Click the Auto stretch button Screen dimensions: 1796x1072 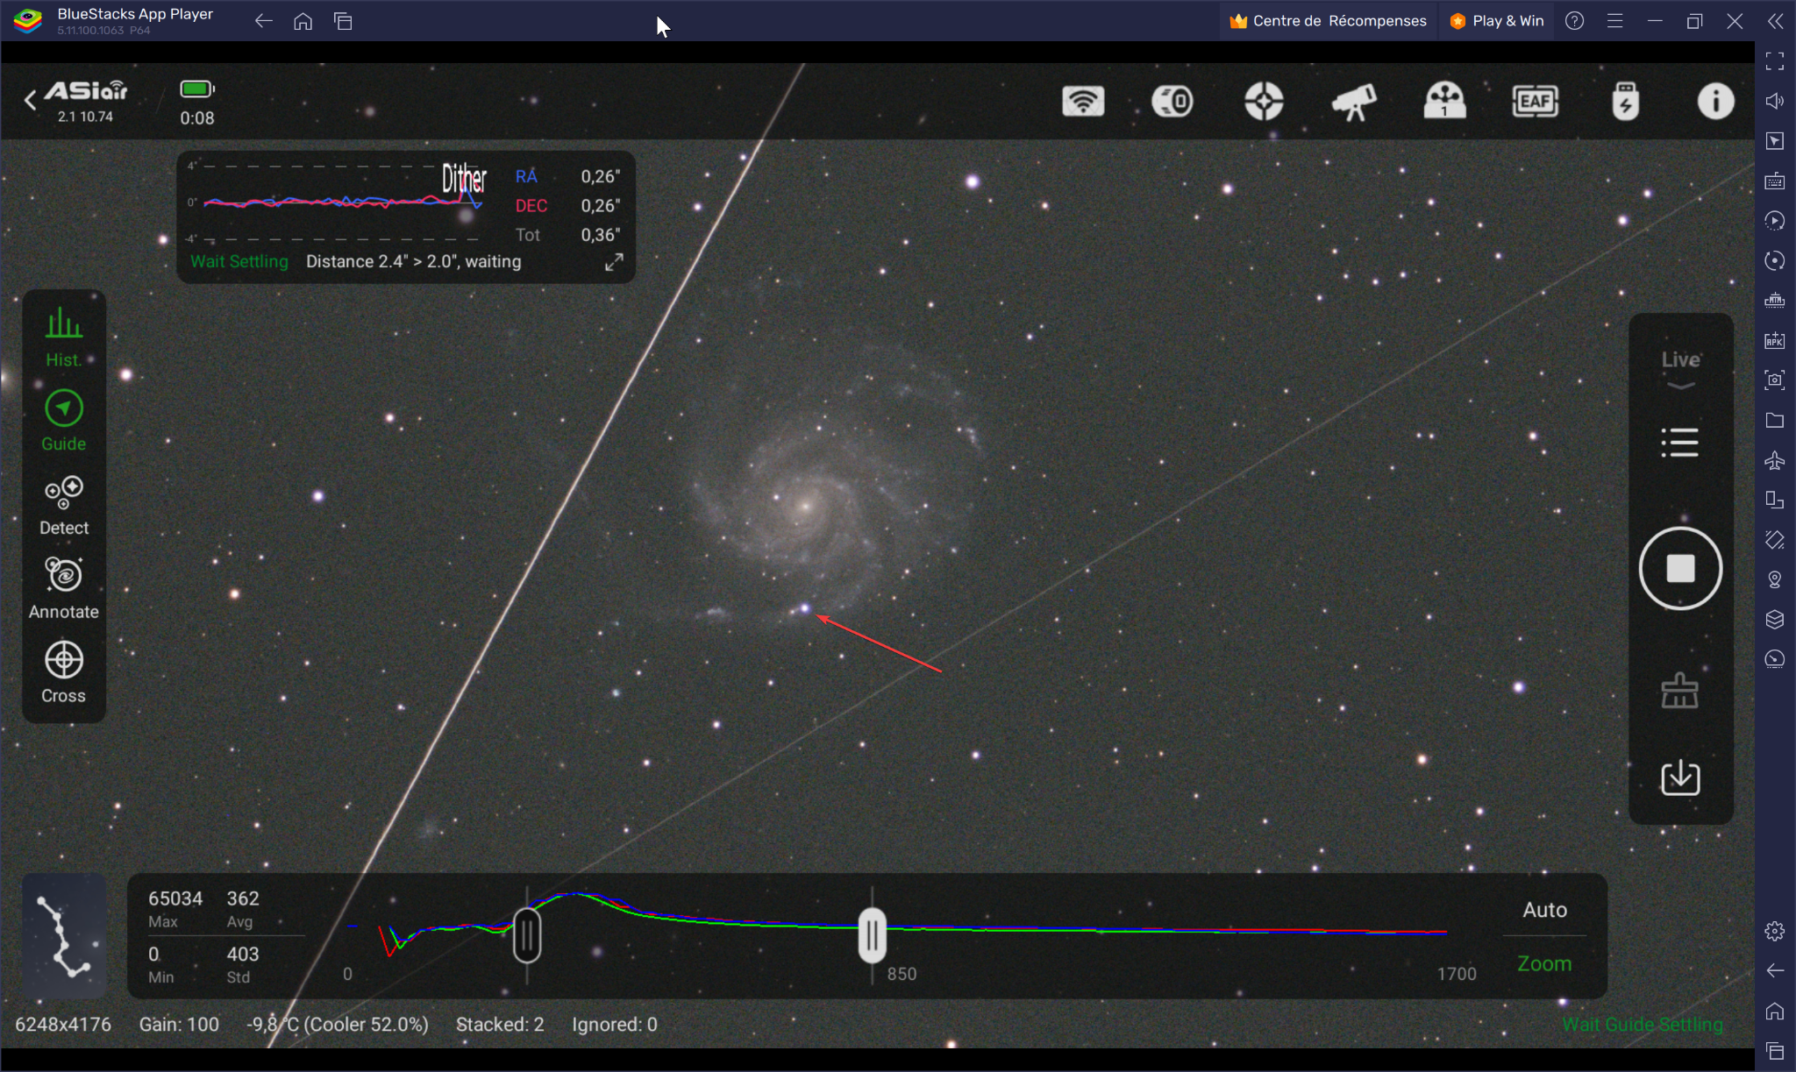coord(1544,910)
